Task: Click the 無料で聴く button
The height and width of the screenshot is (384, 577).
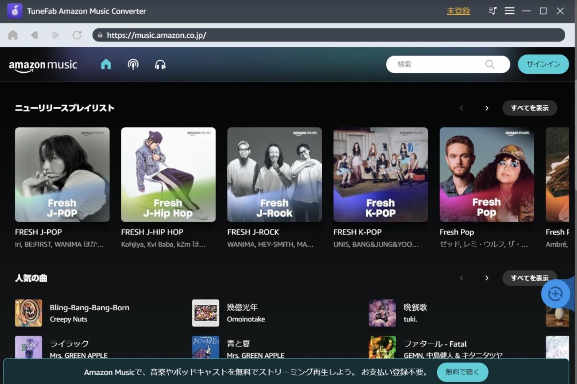Action: 462,372
